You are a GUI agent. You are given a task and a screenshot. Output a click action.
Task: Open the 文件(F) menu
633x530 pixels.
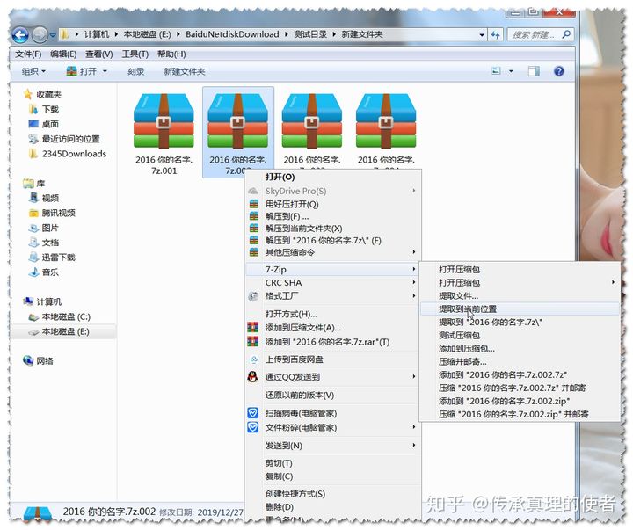(28, 54)
